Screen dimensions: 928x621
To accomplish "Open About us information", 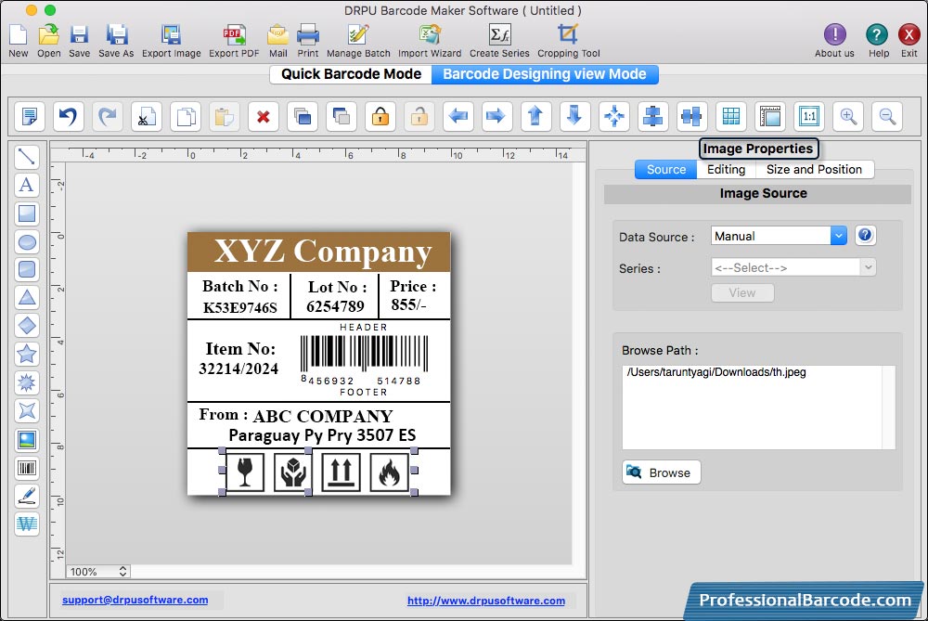I will 834,41.
